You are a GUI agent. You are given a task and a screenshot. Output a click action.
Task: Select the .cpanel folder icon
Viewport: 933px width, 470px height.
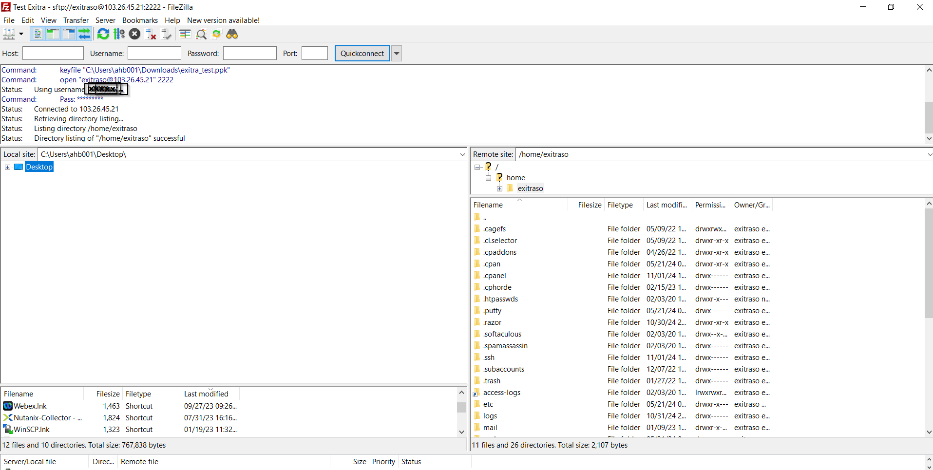(477, 275)
